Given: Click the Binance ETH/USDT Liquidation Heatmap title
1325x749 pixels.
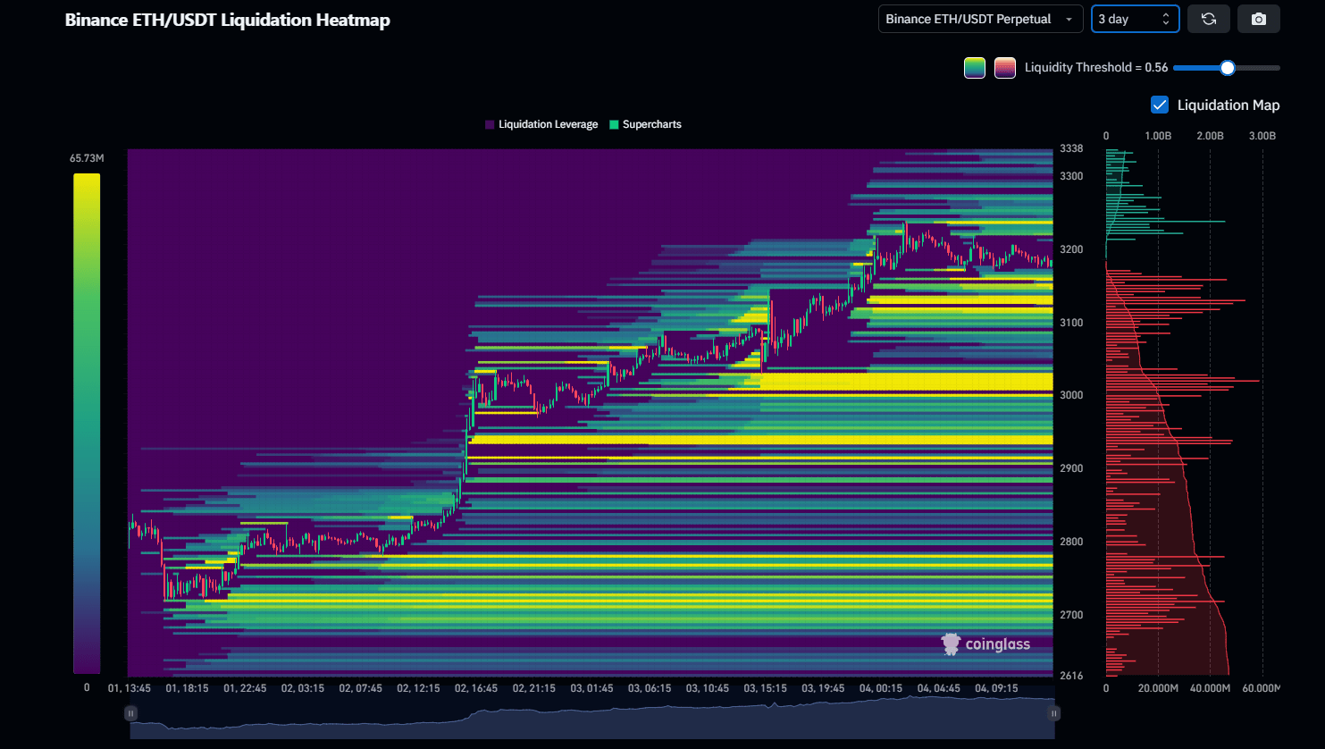Looking at the screenshot, I should [225, 19].
